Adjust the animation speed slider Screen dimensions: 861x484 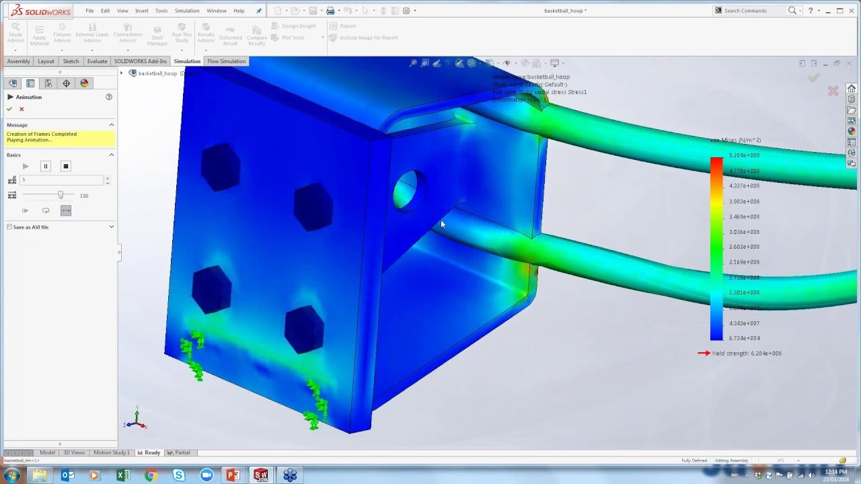point(61,195)
